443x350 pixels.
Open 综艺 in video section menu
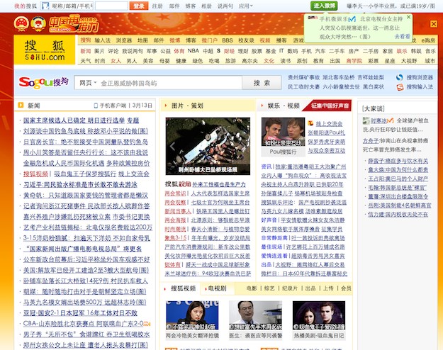[269, 288]
